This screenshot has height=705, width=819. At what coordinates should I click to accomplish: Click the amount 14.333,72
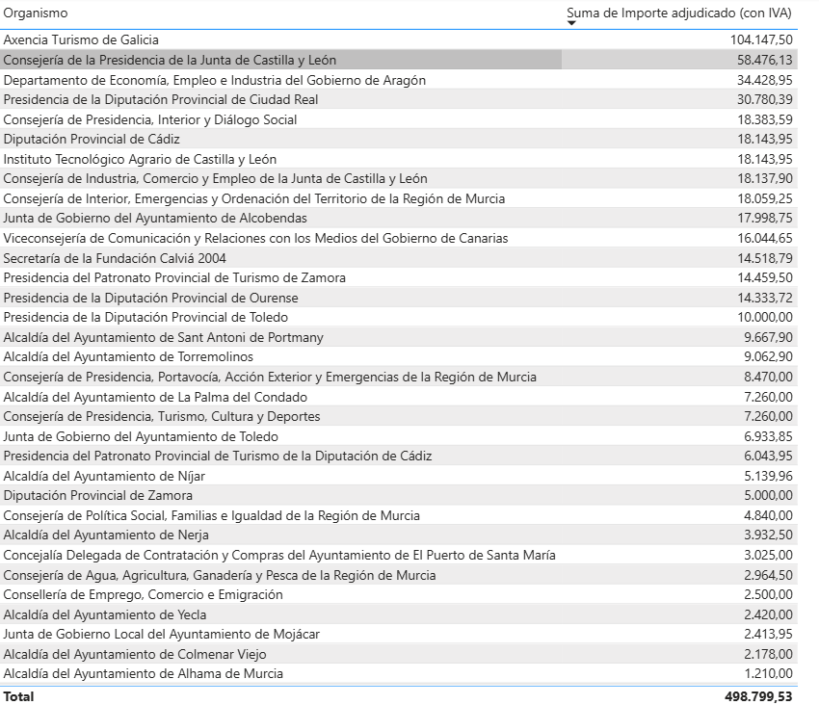point(765,298)
